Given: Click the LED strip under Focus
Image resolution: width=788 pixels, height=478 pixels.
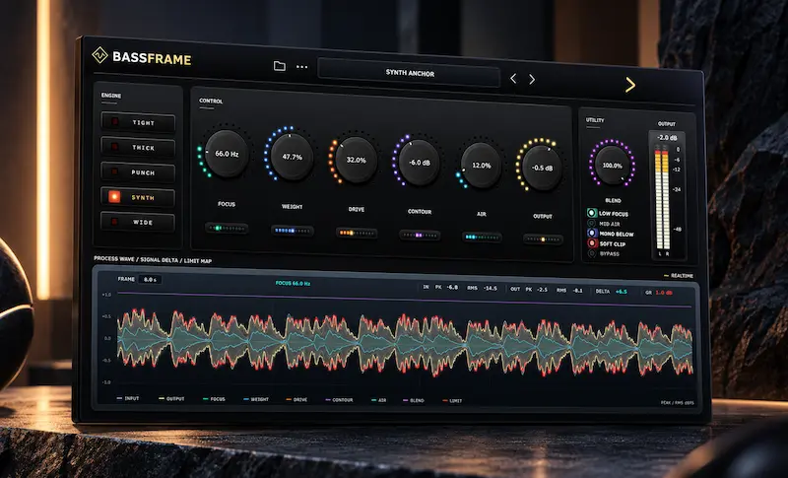Looking at the screenshot, I should pos(227,229).
